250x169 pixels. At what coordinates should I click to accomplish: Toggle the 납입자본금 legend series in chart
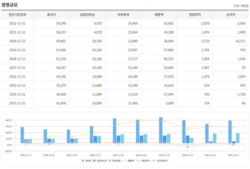point(100,161)
